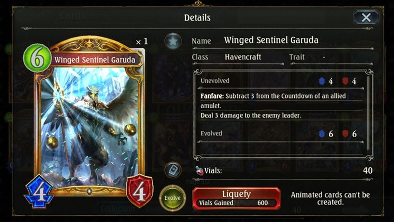
Task: Click the Unevolved attack sword icon
Action: pos(322,81)
